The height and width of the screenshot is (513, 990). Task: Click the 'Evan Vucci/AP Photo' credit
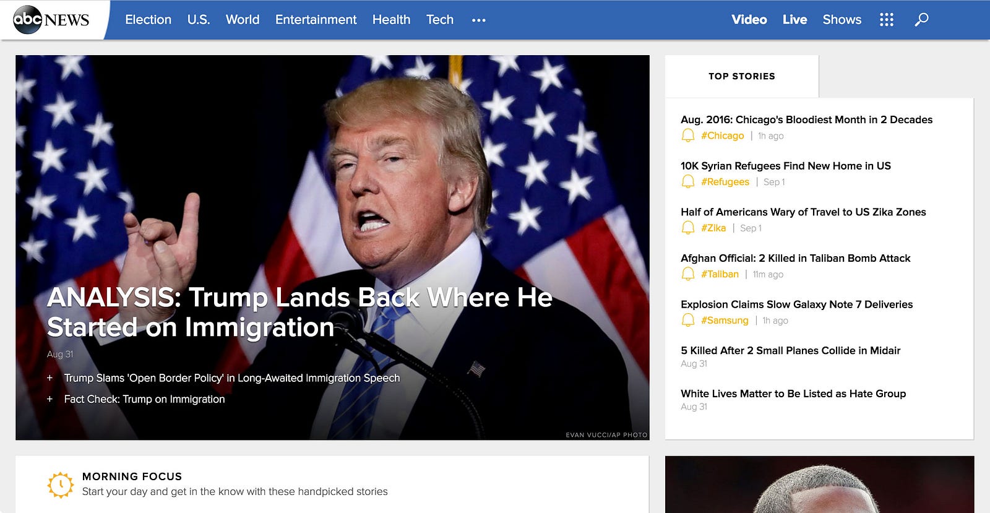tap(606, 435)
